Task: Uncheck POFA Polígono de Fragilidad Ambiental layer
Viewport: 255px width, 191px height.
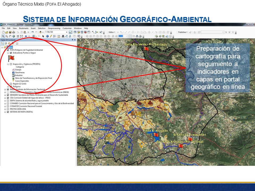Action: coord(8,50)
